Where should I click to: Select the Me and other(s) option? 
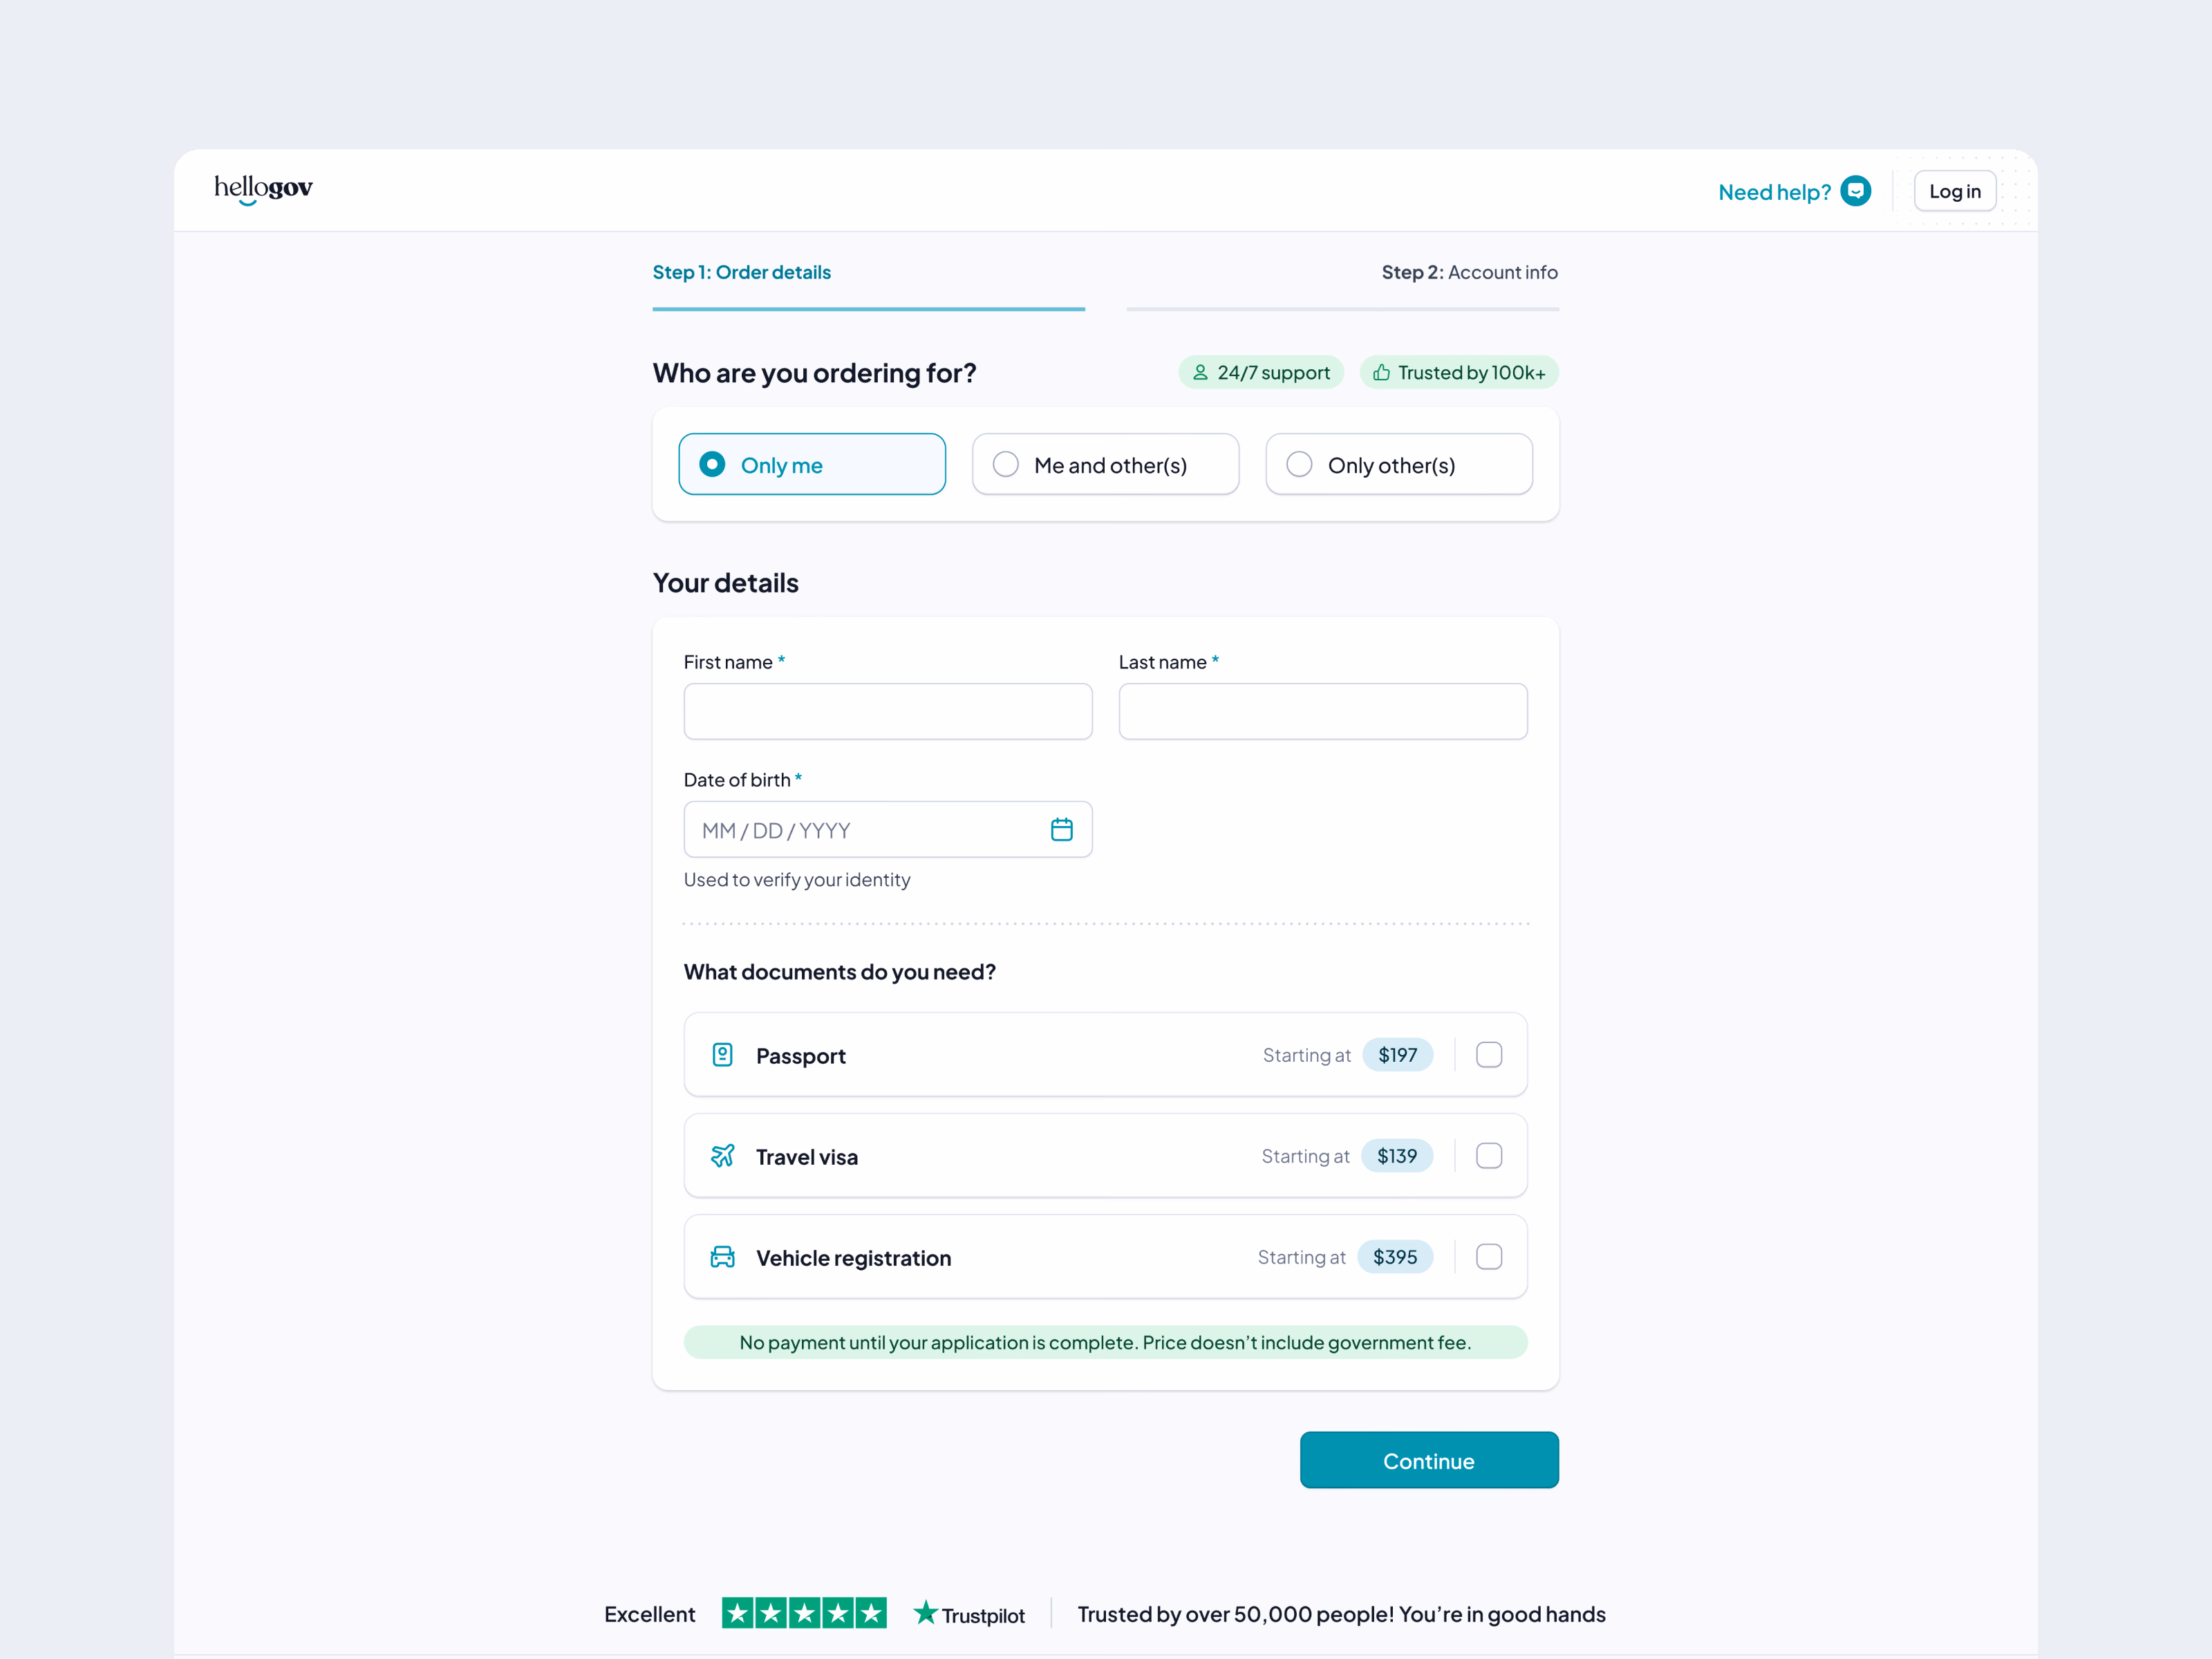1105,464
